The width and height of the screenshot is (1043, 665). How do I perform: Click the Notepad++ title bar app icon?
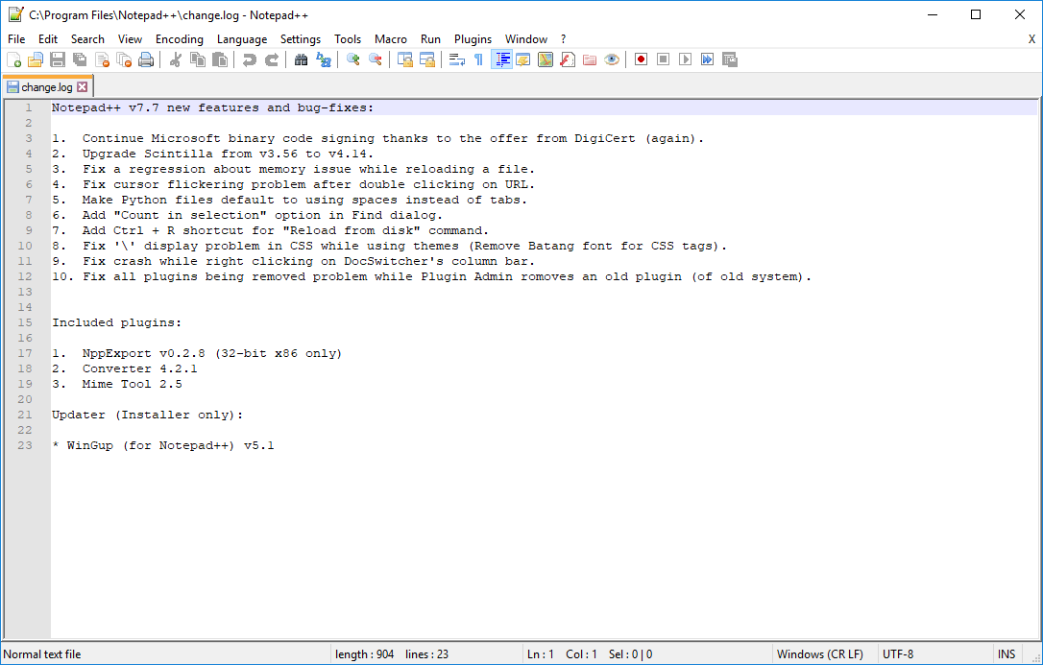(15, 14)
